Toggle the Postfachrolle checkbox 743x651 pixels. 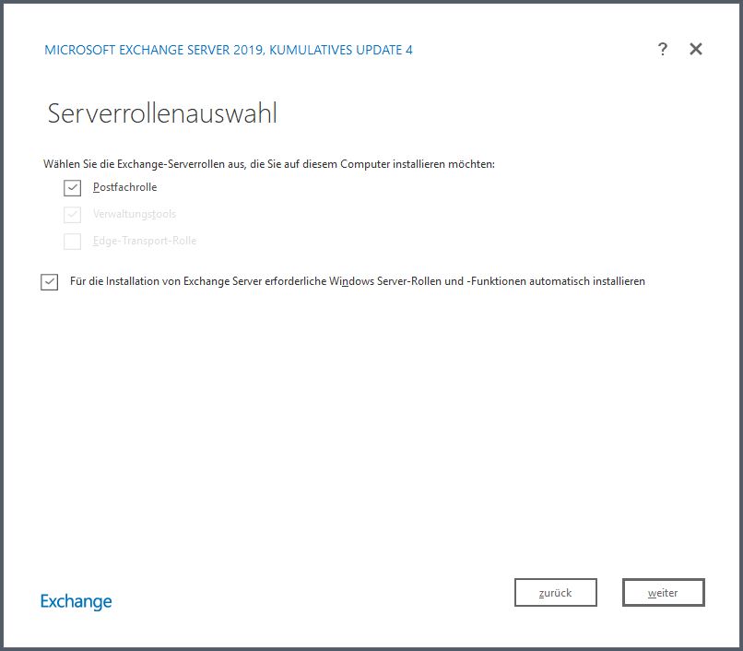(73, 188)
